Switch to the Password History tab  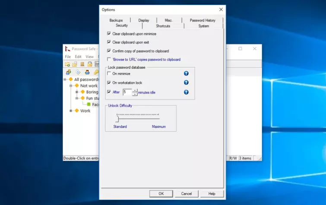point(203,20)
